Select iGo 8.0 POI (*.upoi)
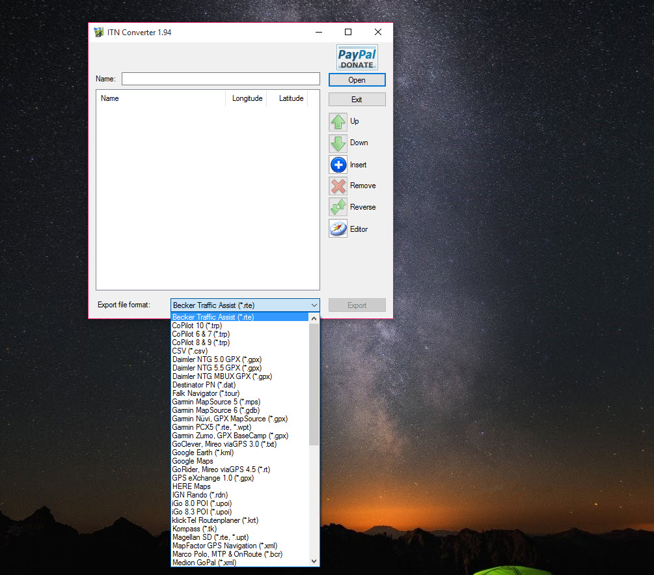 pos(240,503)
